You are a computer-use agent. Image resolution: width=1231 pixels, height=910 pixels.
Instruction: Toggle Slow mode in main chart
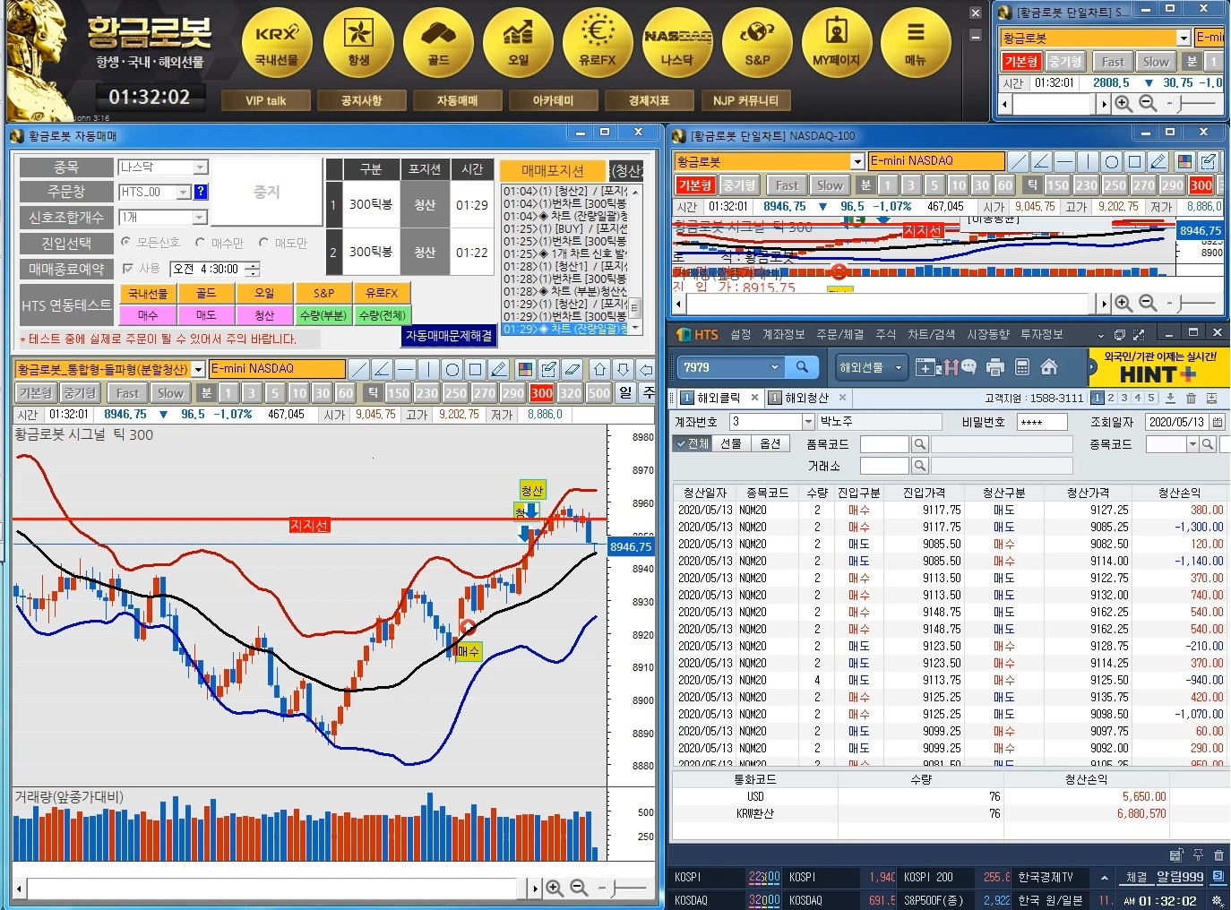pos(170,392)
